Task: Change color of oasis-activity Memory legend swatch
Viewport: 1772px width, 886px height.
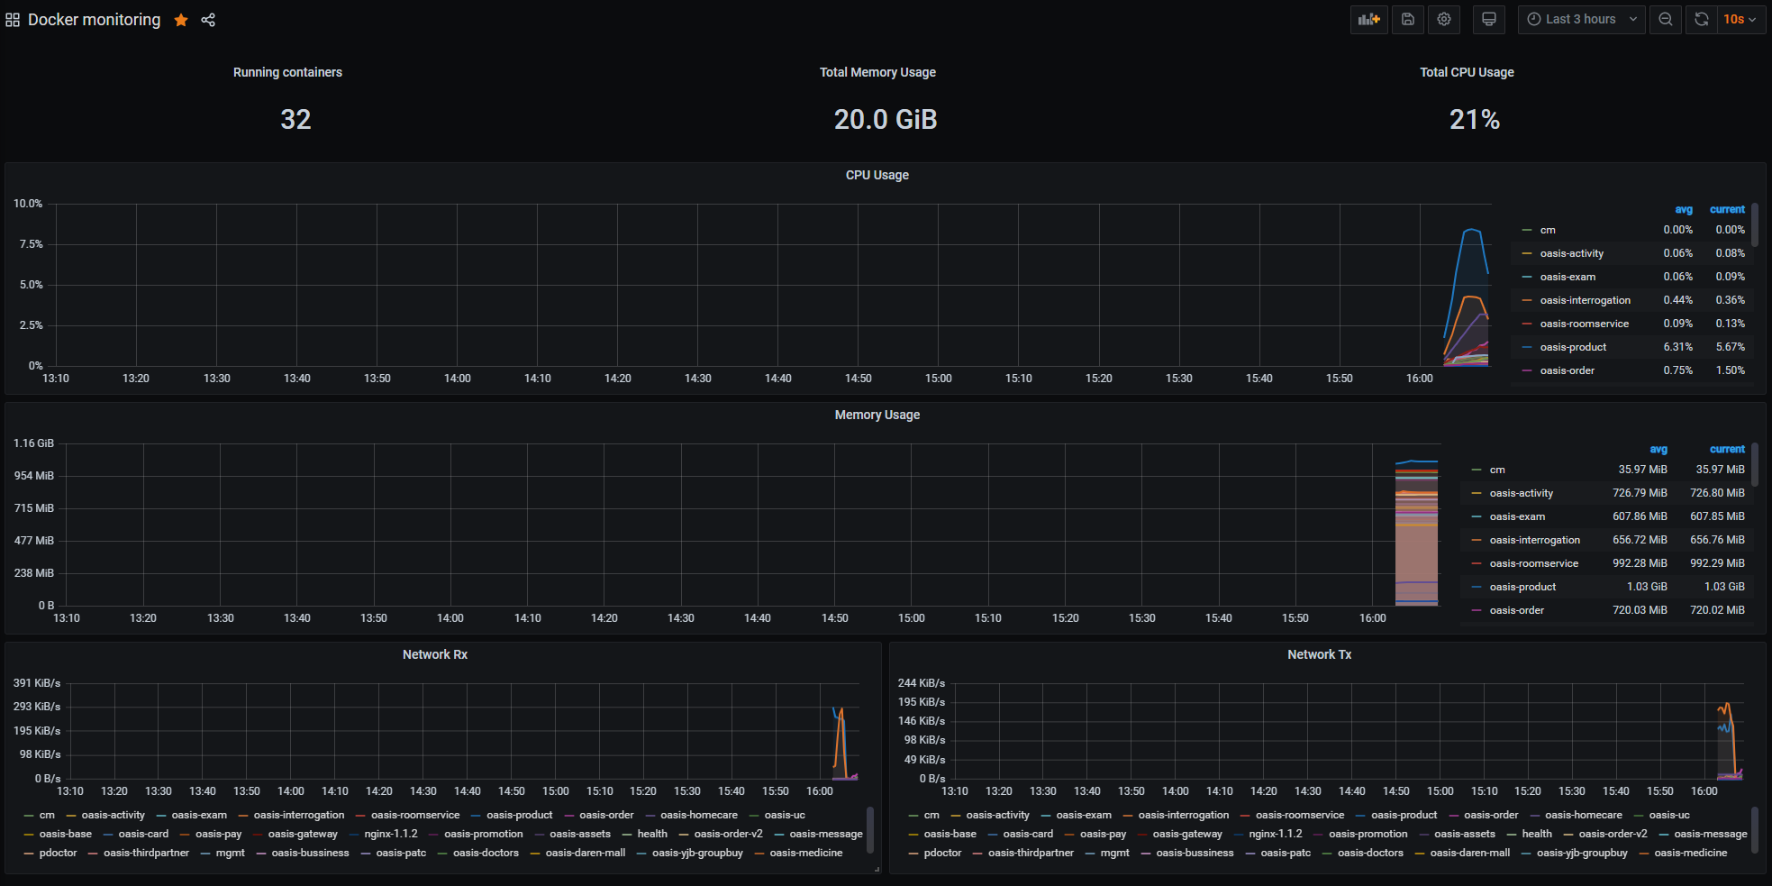Action: click(1477, 493)
